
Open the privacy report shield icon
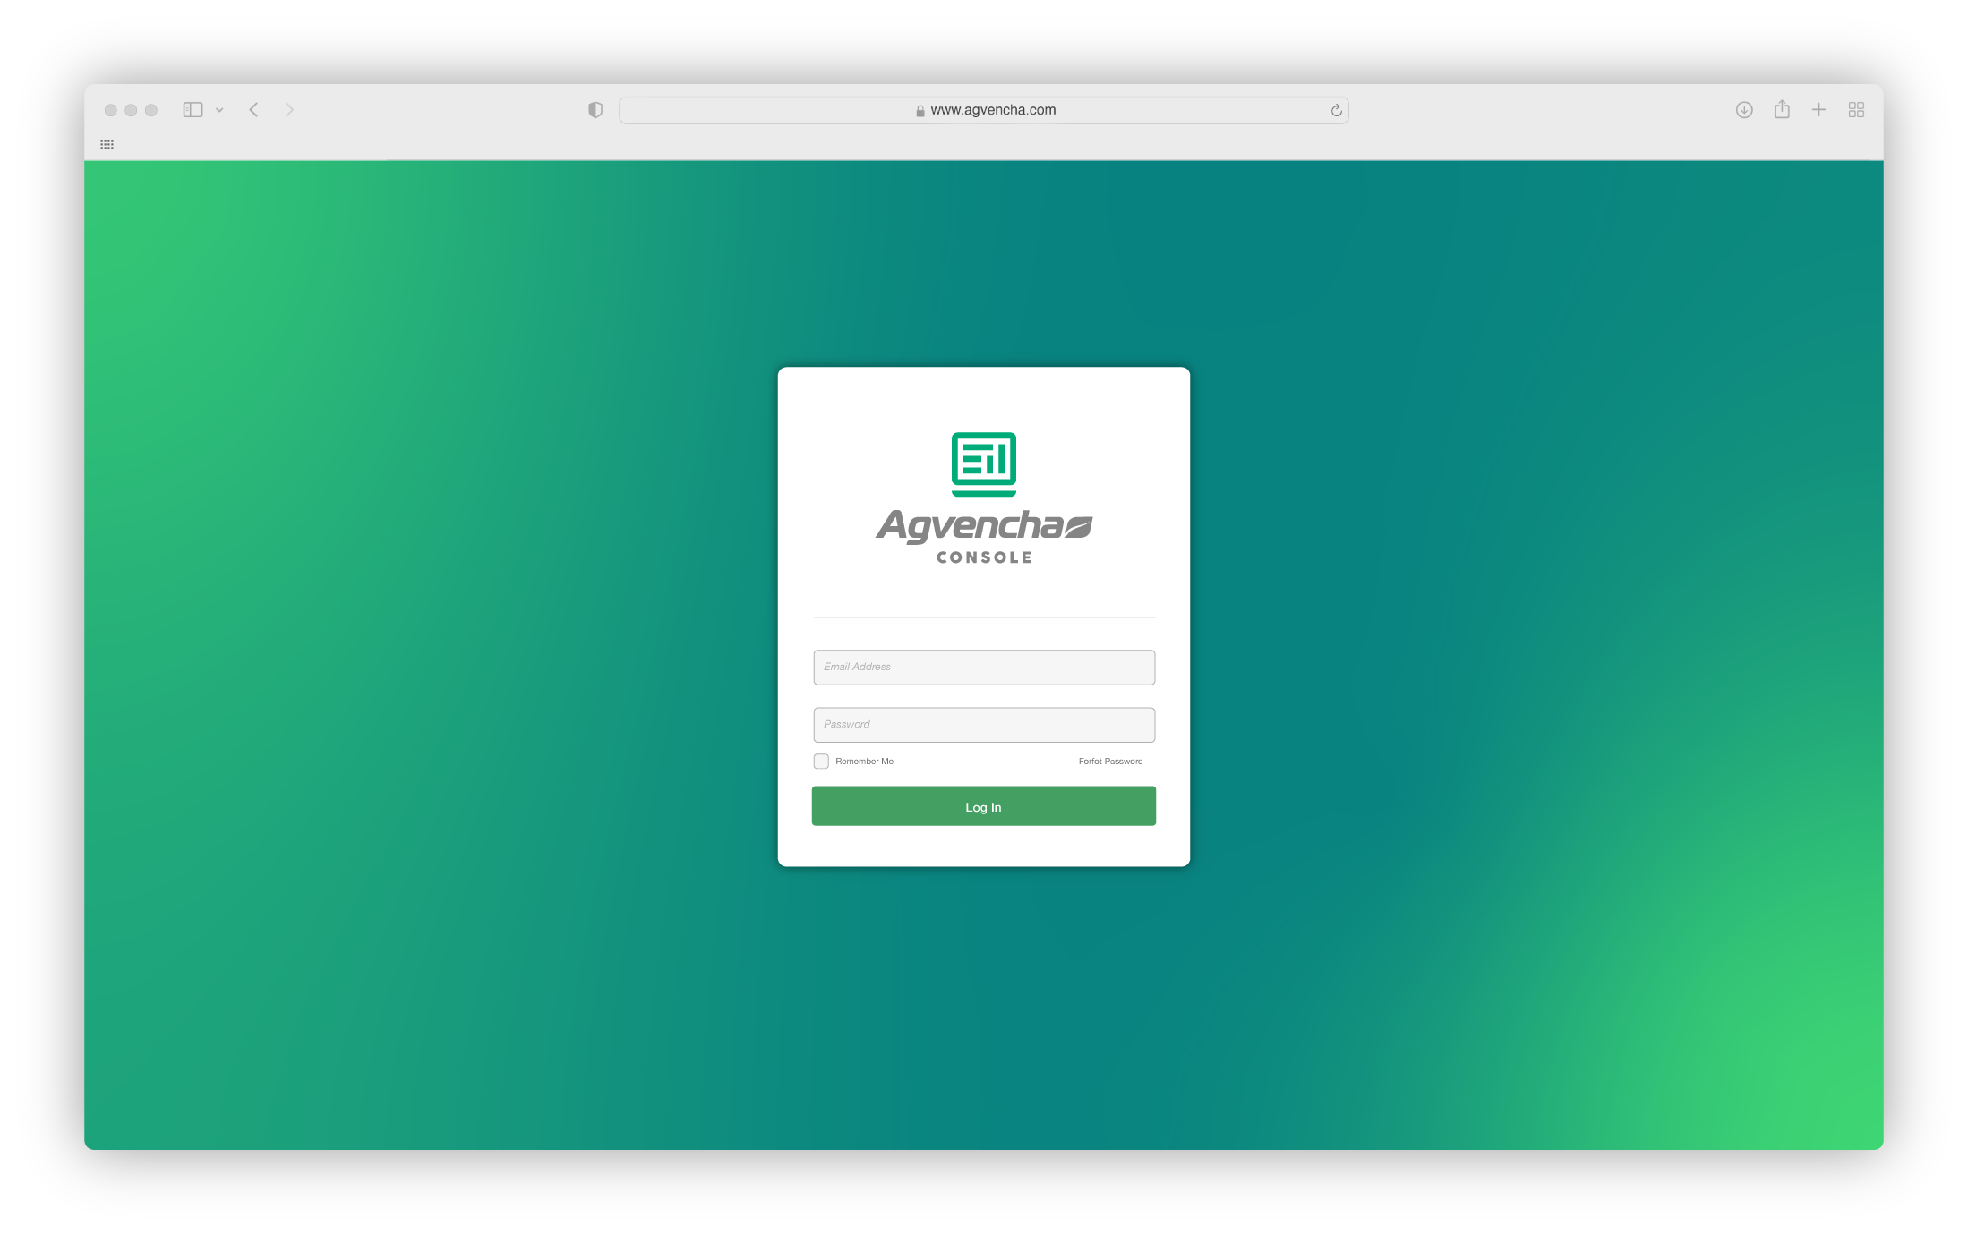pos(595,109)
